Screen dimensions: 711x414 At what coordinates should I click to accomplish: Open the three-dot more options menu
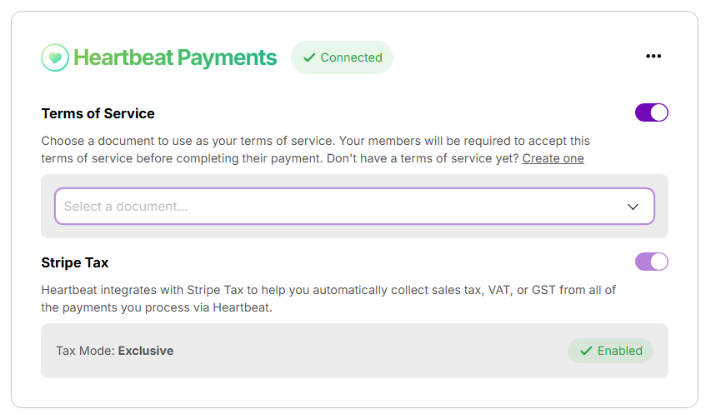point(653,56)
